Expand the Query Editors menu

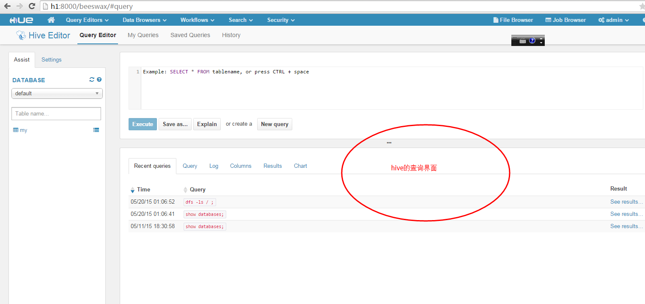tap(87, 20)
